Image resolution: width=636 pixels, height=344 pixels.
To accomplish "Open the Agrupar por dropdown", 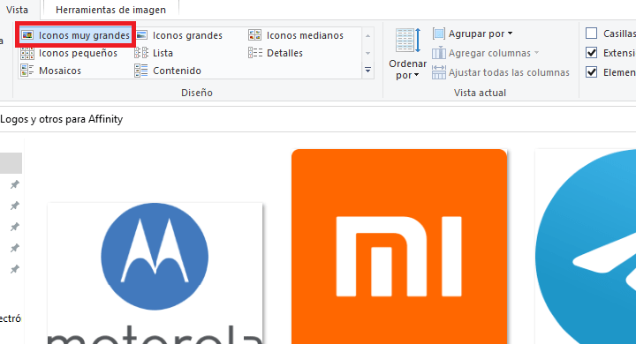I will click(x=473, y=34).
